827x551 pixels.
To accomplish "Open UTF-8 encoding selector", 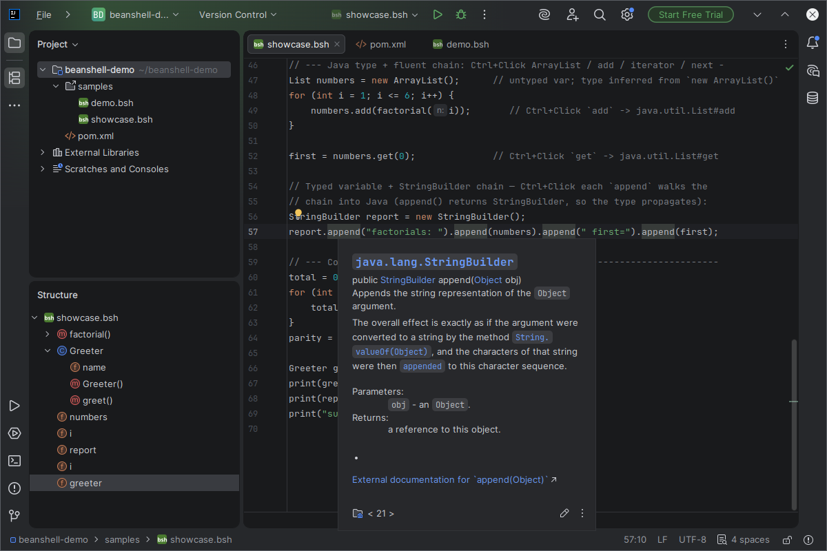I will tap(693, 539).
